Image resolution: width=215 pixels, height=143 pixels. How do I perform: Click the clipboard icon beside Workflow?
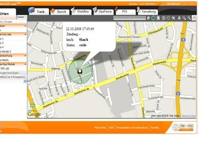pyautogui.click(x=73, y=10)
